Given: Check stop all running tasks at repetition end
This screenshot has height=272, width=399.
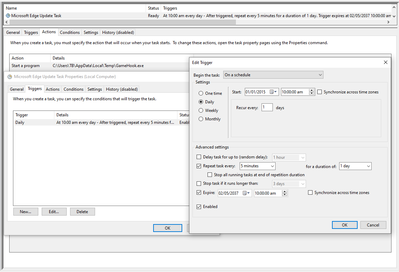Looking at the screenshot, I should (x=210, y=174).
